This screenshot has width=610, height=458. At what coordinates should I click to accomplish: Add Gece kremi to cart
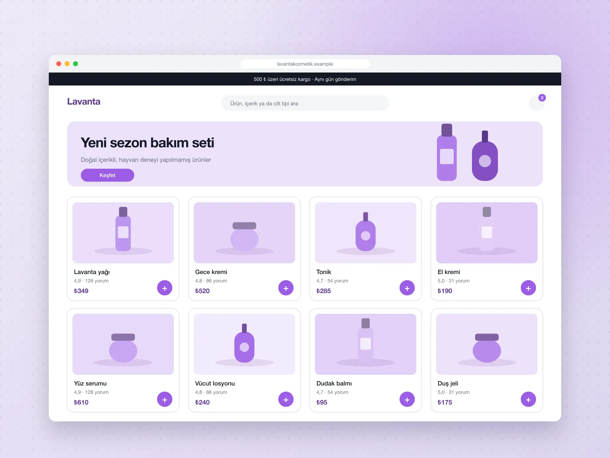(x=286, y=288)
